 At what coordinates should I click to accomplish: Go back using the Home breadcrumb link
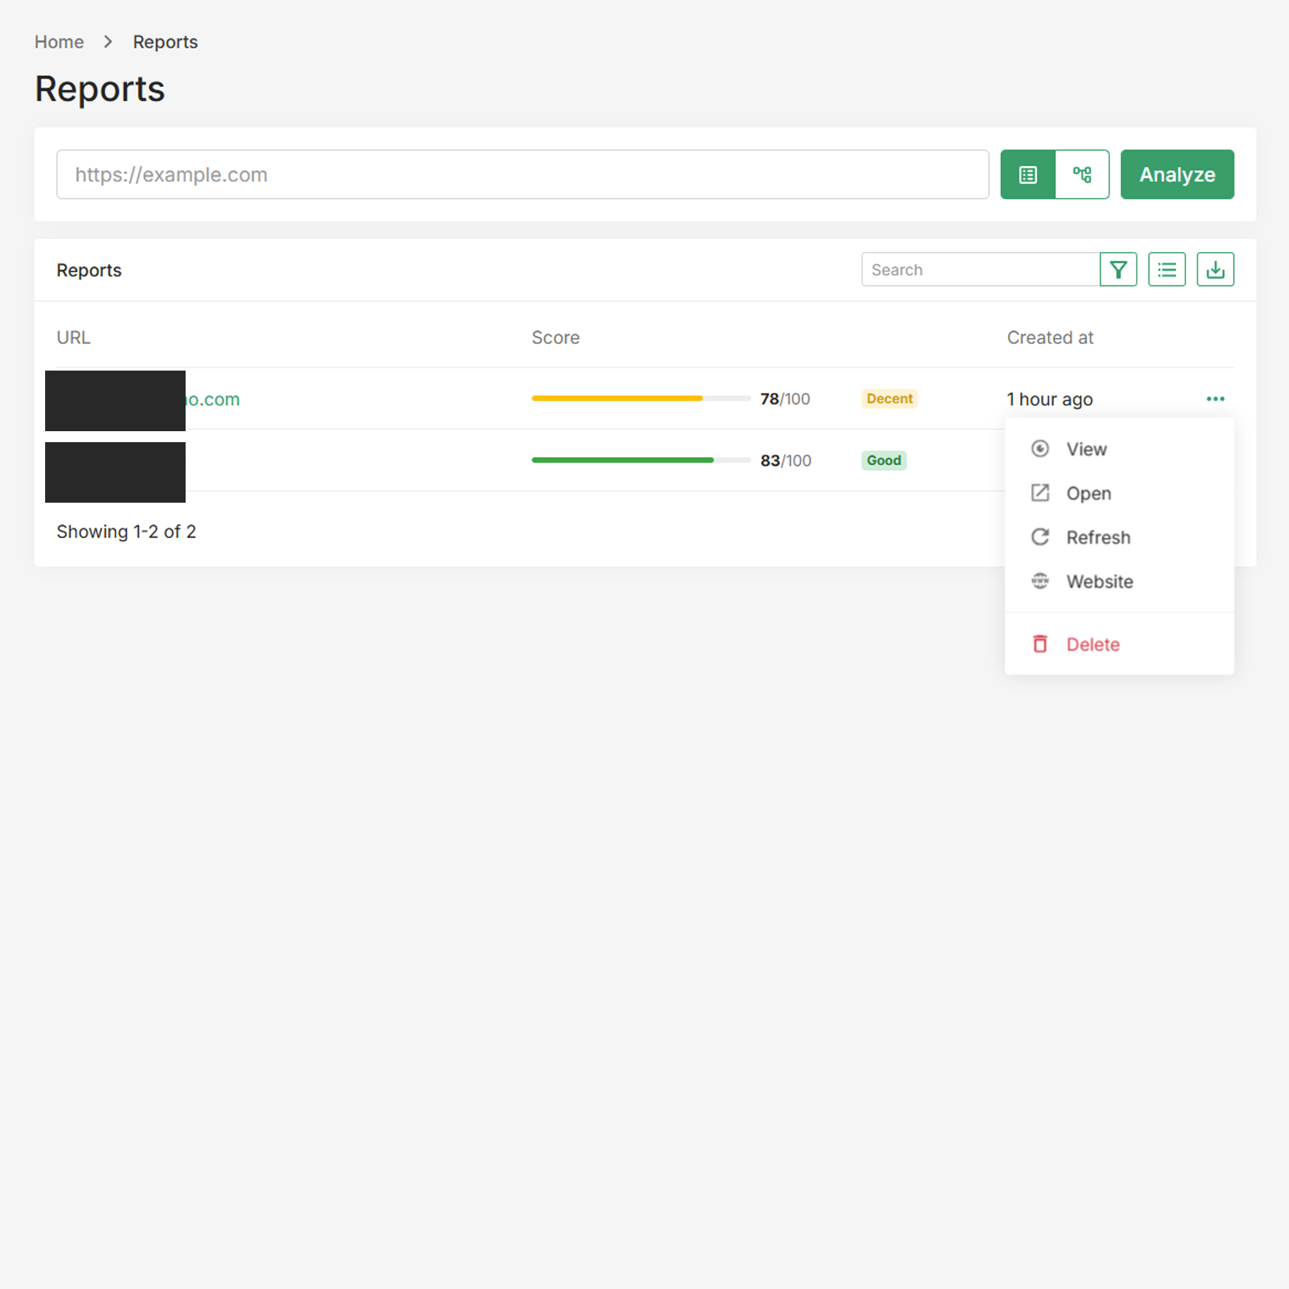coord(59,41)
